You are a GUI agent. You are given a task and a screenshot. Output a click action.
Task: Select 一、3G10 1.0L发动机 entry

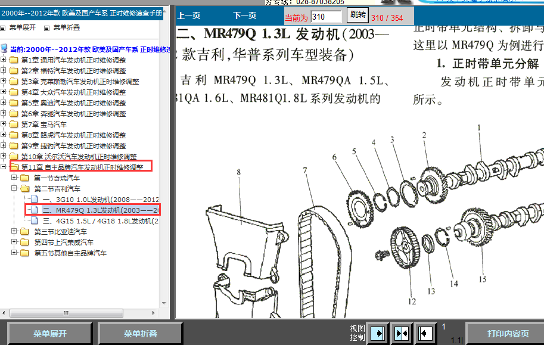coord(101,200)
